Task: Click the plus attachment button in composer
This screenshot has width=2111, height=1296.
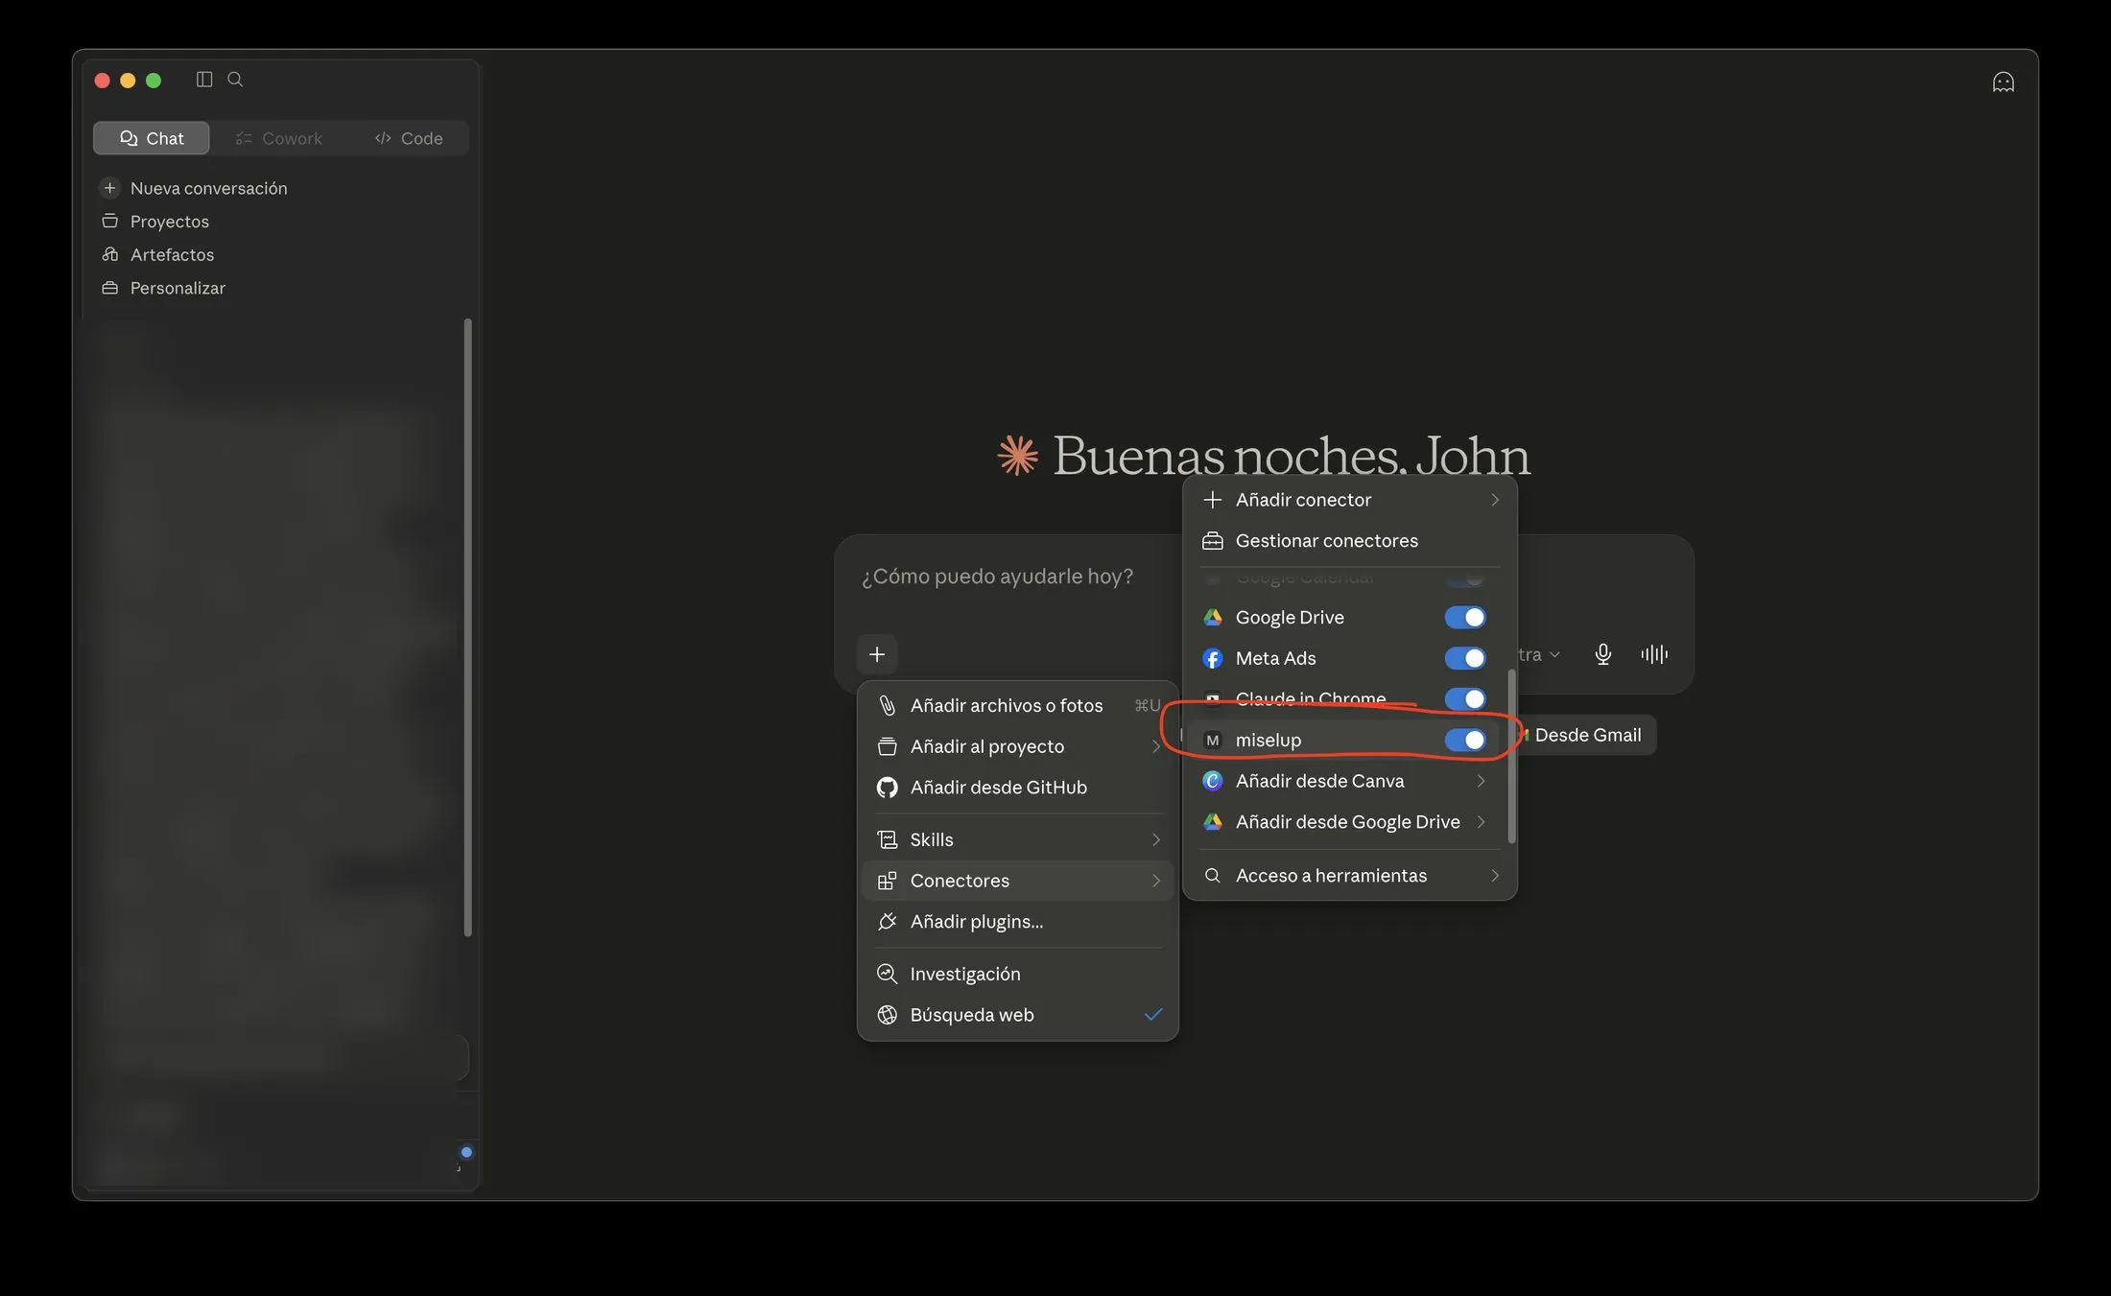Action: (x=876, y=654)
